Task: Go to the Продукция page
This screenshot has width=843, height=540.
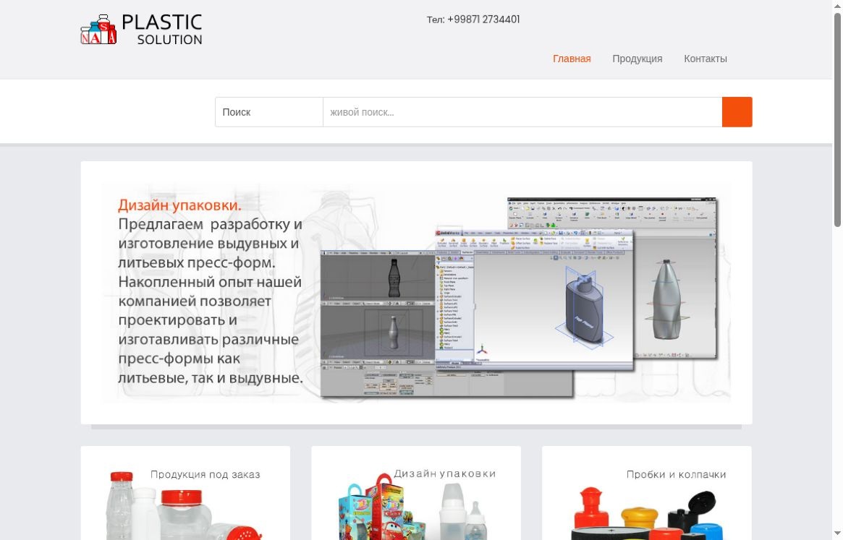Action: pyautogui.click(x=637, y=59)
